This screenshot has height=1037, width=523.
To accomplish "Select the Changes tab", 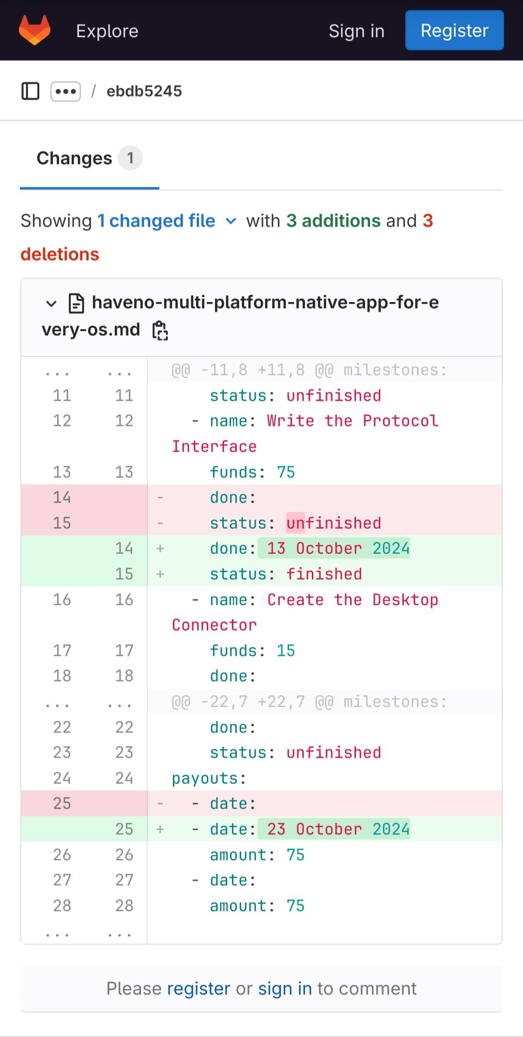I will pos(89,159).
